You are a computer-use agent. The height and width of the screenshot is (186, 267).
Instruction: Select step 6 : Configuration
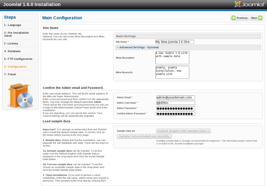point(15,67)
